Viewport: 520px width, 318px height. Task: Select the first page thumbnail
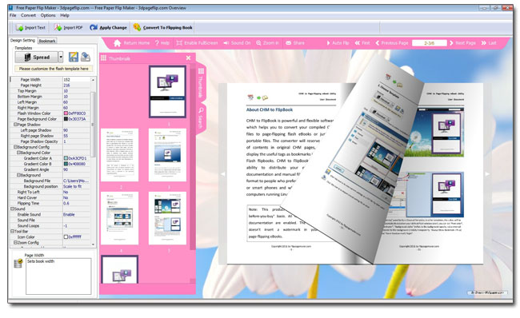click(x=167, y=91)
